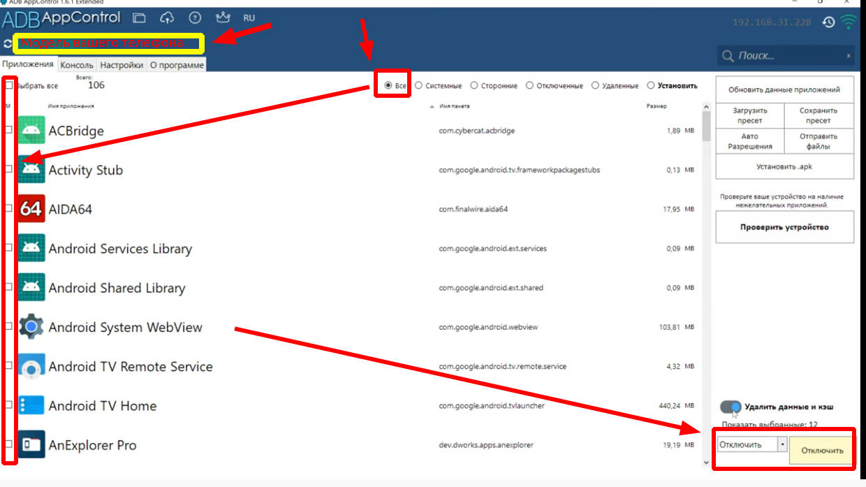866x487 pixels.
Task: Sort list by 'Имя пакета' column header
Action: pyautogui.click(x=455, y=106)
